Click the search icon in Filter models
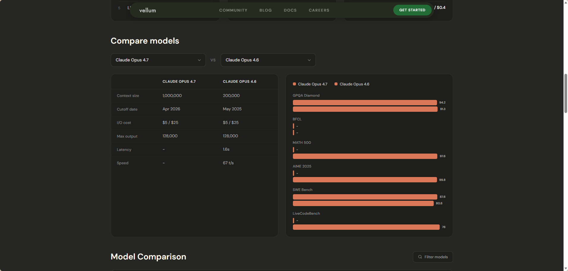This screenshot has width=568, height=271. [420, 257]
